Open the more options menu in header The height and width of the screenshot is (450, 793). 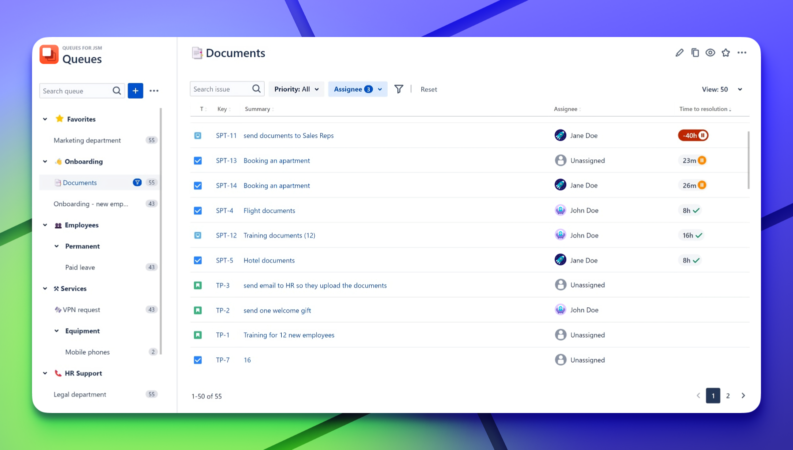pos(742,52)
